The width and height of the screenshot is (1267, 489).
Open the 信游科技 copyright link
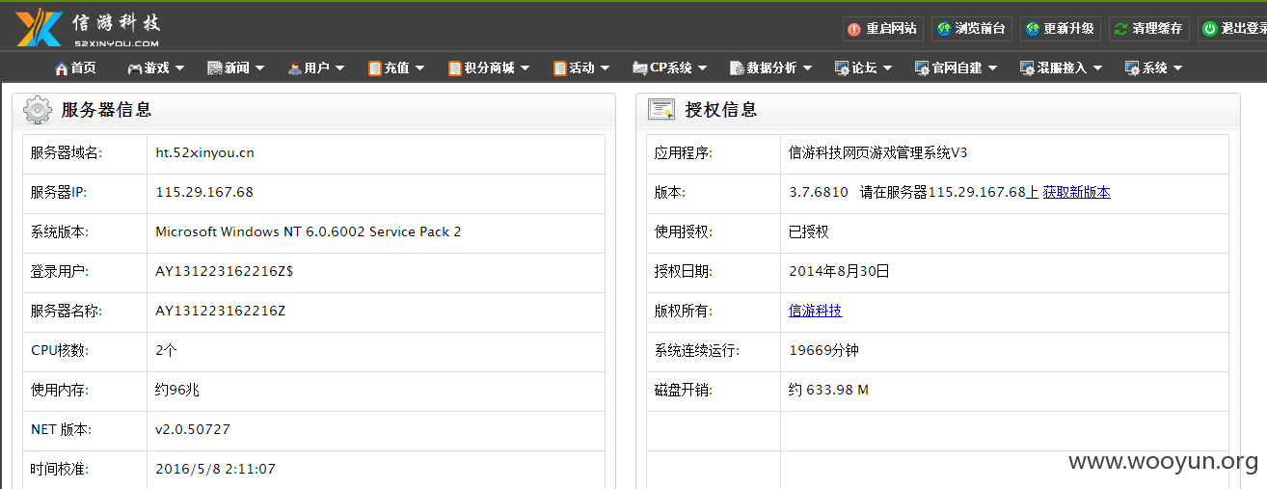pos(816,311)
